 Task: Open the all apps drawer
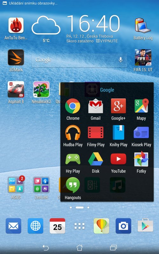click(79, 226)
